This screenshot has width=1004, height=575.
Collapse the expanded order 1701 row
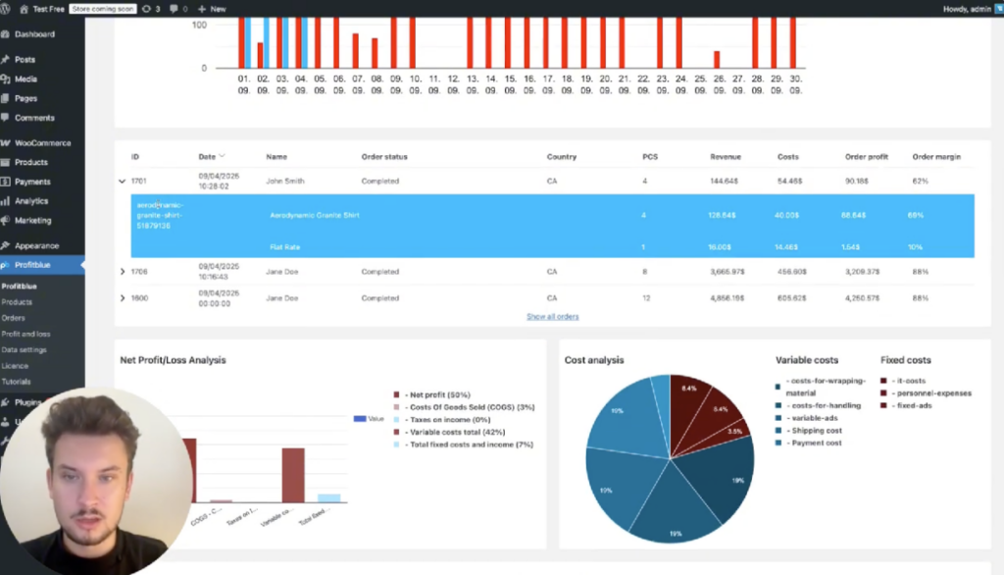pyautogui.click(x=123, y=182)
